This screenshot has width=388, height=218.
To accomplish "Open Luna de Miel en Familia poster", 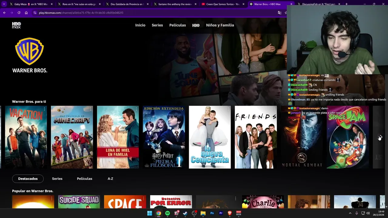I will point(118,137).
